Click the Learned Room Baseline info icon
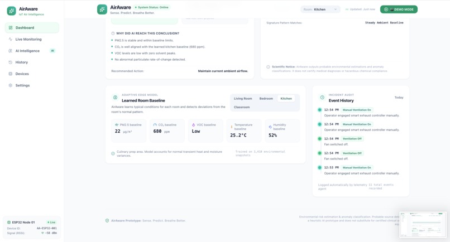 point(115,98)
